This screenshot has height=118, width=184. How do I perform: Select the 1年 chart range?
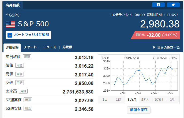(172, 100)
